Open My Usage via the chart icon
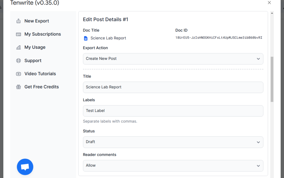Viewport: 284px width, 178px height. pos(18,47)
